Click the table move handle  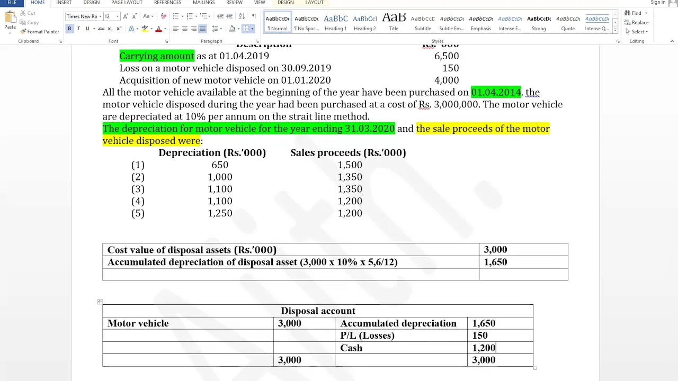point(100,302)
